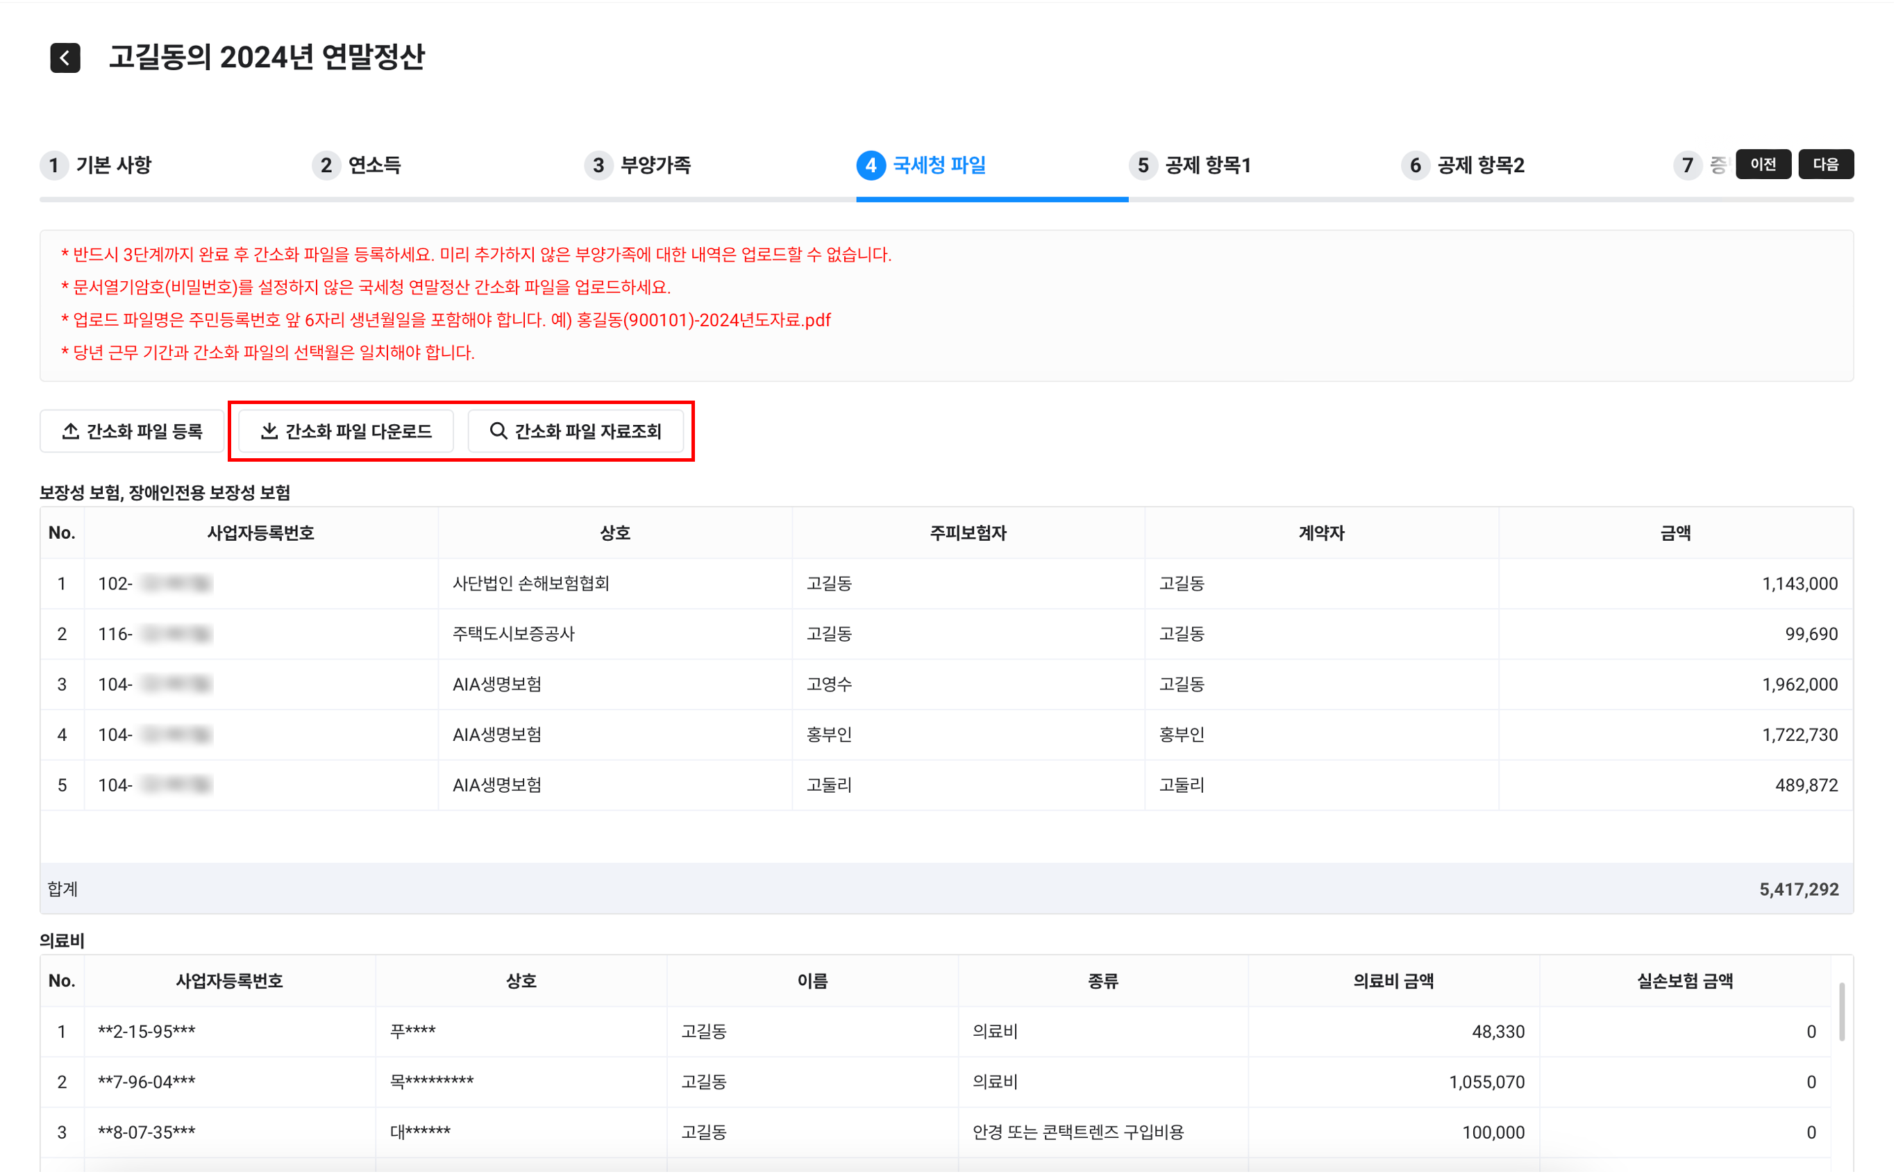Switch to the 공제 항목1 tab
This screenshot has width=1896, height=1174.
click(x=1207, y=165)
